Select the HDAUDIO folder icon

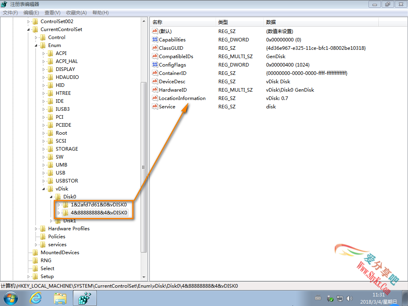[50, 77]
